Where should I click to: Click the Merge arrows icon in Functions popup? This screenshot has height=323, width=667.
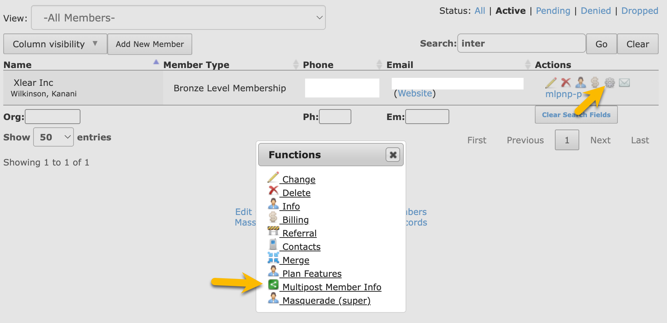pos(273,258)
